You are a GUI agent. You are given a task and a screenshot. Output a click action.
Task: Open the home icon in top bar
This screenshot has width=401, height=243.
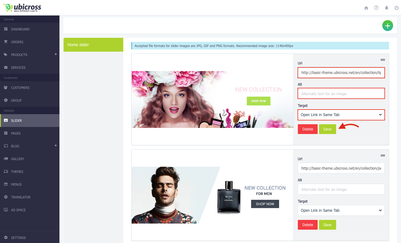366,8
